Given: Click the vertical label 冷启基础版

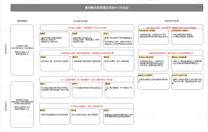Looking at the screenshot, I should pos(6,49).
